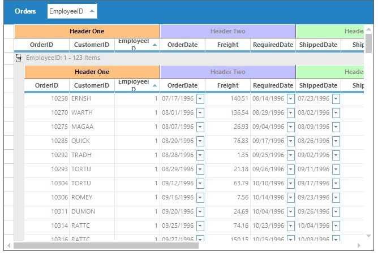
Task: Open OrderDate calendar for order 10285
Action: tap(200, 141)
